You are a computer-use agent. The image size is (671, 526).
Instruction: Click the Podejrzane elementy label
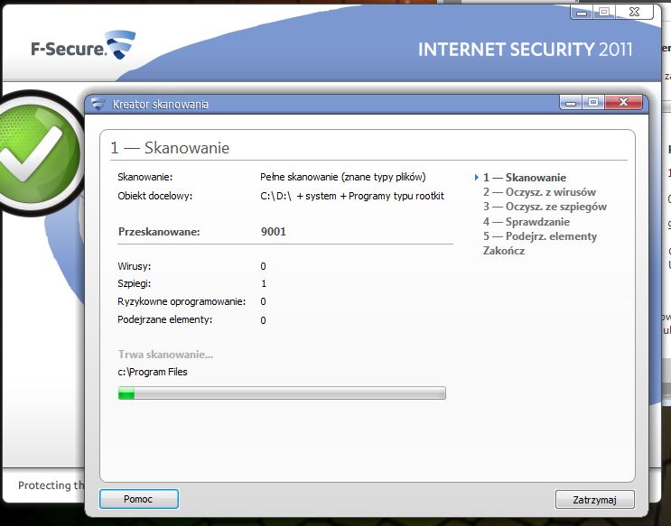click(x=165, y=319)
